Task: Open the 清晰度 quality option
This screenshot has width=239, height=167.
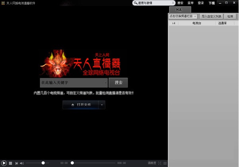Action: [x=152, y=163]
